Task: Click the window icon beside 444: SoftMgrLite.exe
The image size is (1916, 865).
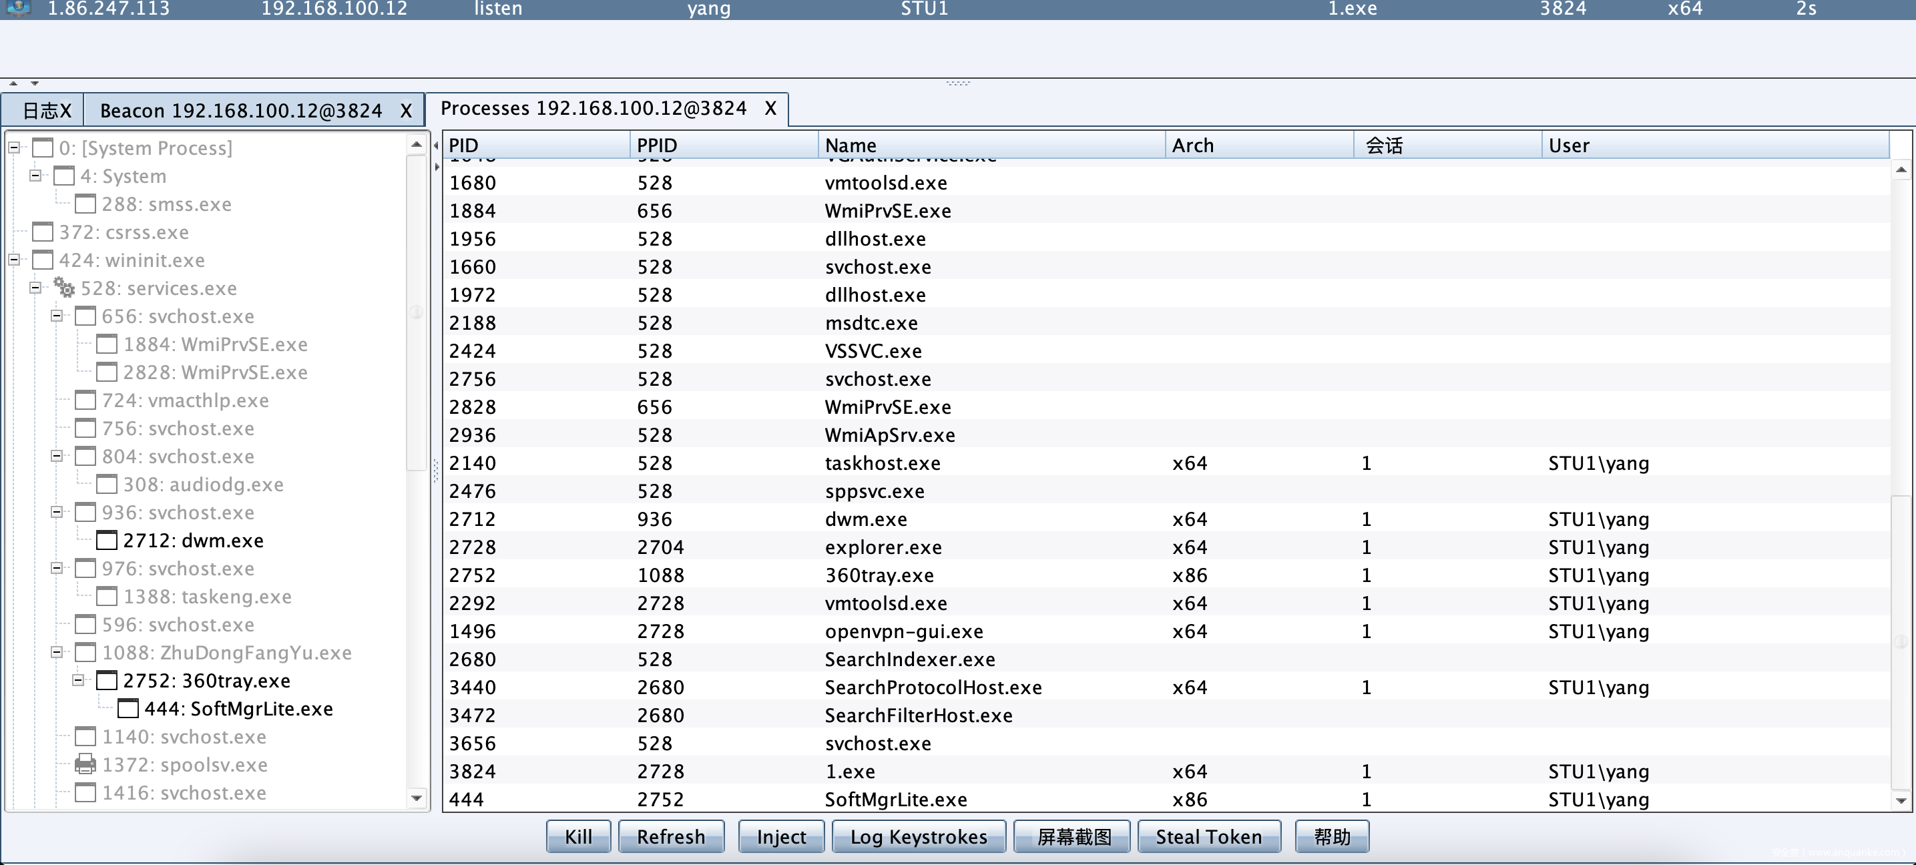Action: 128,709
